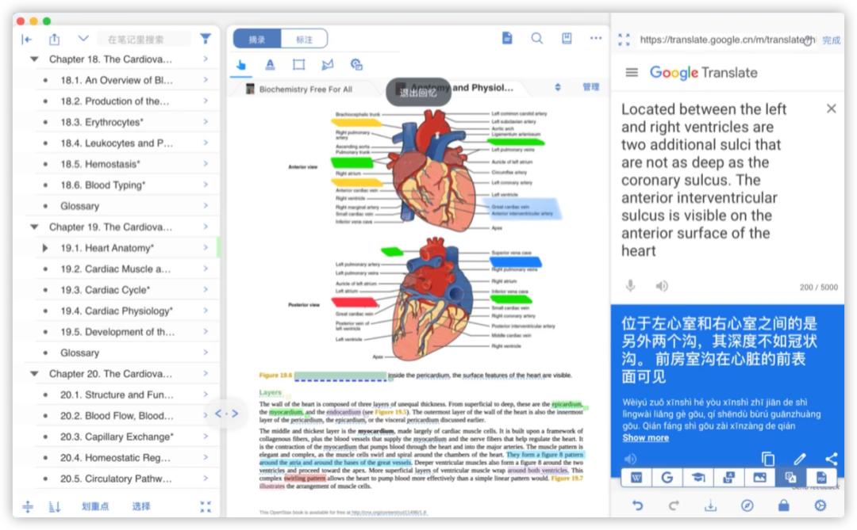Click the panel split <·> handle

226,414
